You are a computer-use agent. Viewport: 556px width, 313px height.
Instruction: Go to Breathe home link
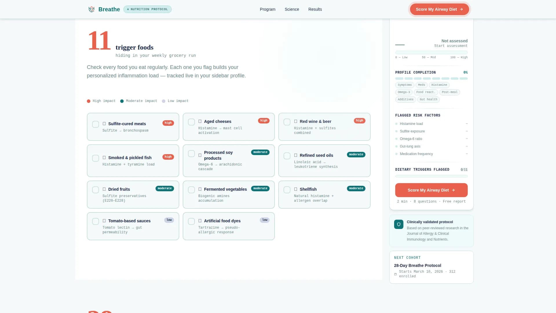tap(104, 9)
